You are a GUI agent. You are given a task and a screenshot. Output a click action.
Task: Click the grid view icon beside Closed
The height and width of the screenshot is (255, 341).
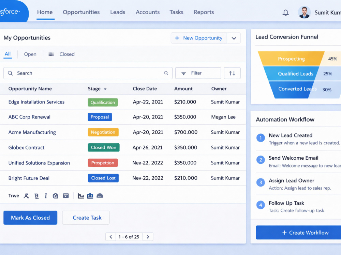(x=51, y=54)
